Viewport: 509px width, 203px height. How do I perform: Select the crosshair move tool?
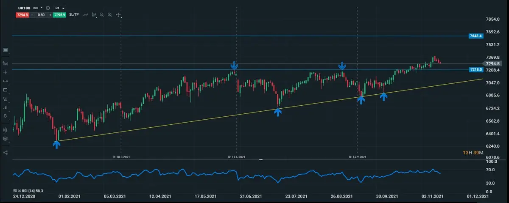click(x=118, y=15)
